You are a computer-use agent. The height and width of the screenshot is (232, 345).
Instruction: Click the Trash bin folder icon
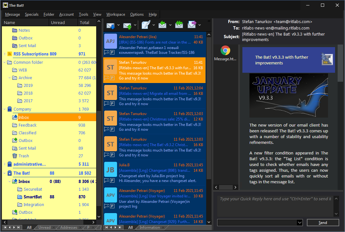click(15, 156)
